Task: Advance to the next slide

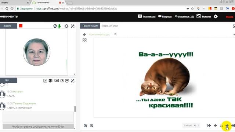Action: coord(227,125)
